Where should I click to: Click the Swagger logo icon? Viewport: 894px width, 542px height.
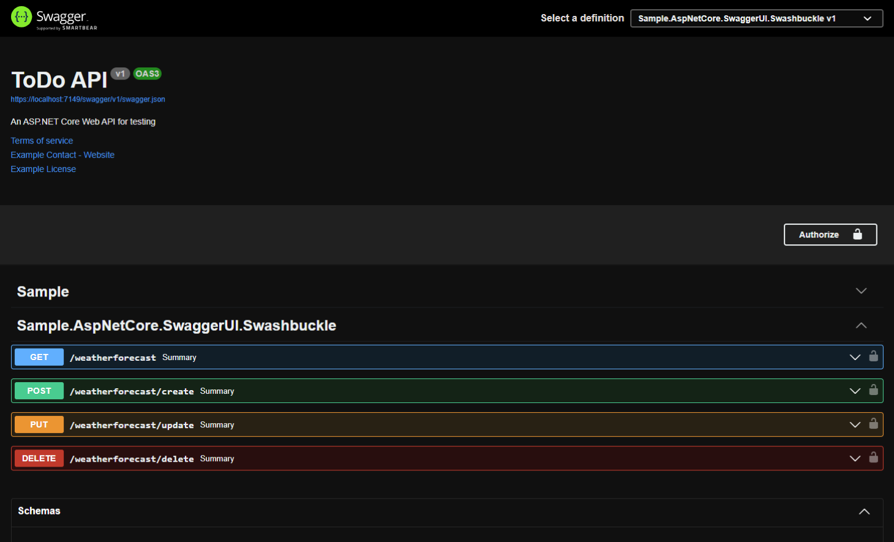coord(21,17)
